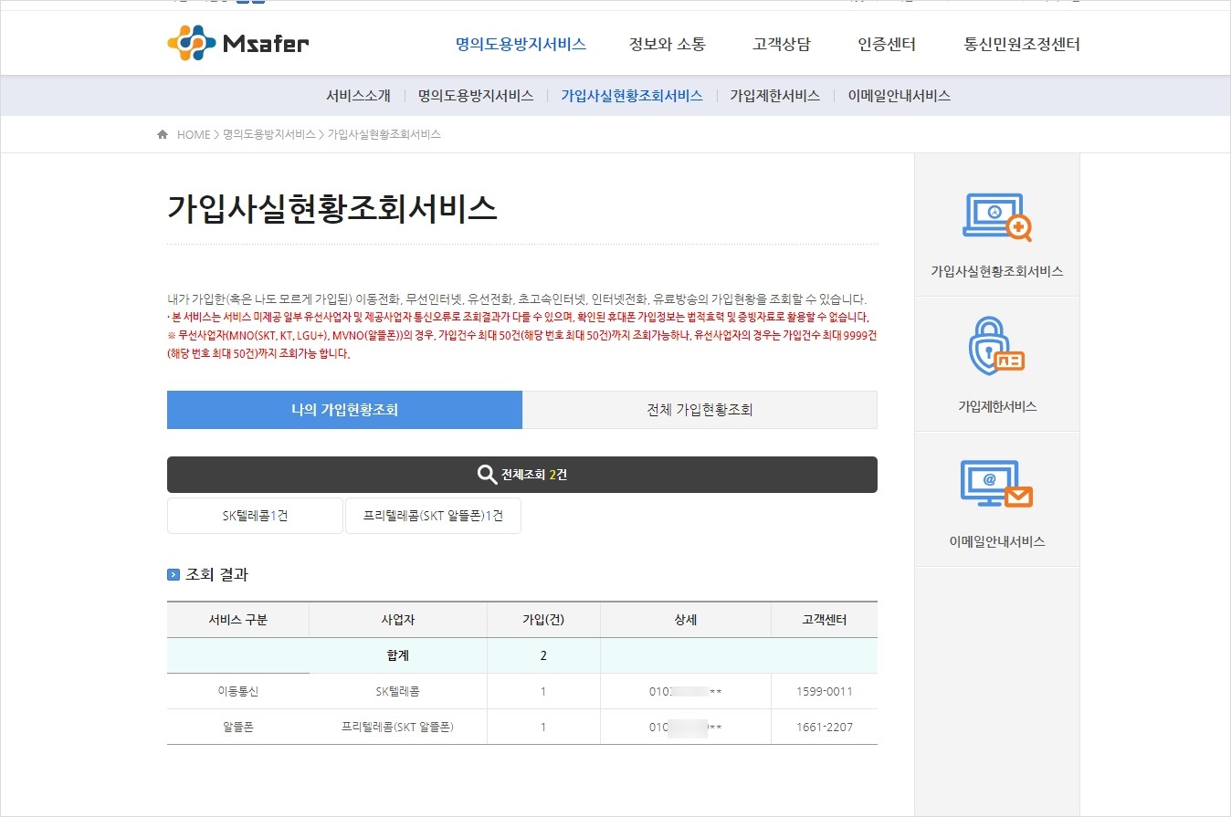Image resolution: width=1231 pixels, height=817 pixels.
Task: Select the 명의도용방지서비스 submenu item
Action: point(476,95)
